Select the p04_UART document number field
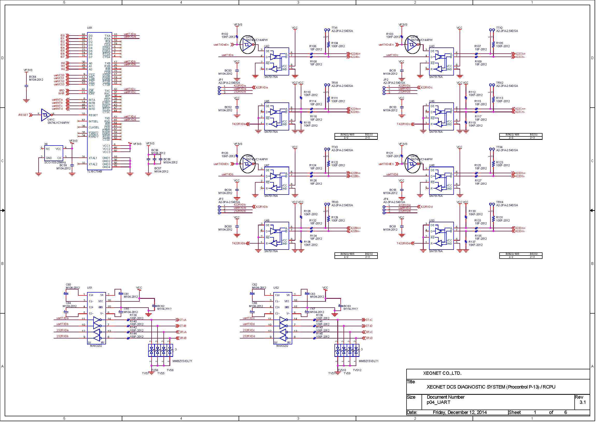This screenshot has height=429, width=606. click(x=438, y=402)
